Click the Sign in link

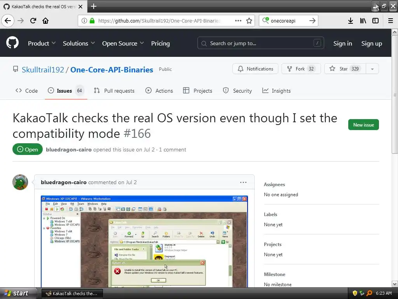click(x=343, y=44)
